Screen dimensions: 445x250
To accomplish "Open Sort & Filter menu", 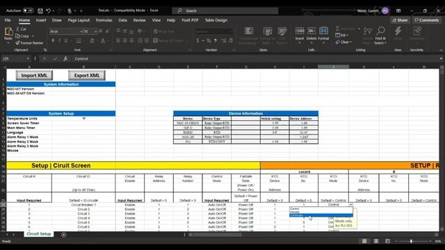I will (368, 35).
